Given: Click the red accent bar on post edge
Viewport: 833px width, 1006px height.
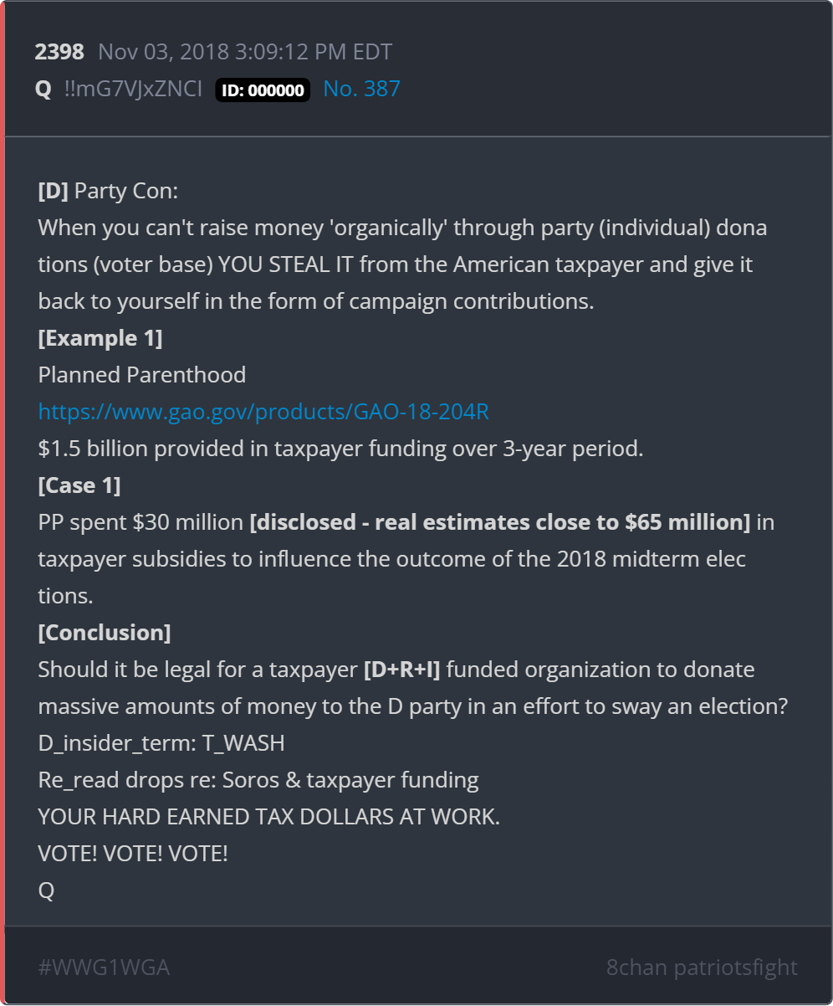Looking at the screenshot, I should point(3,502).
